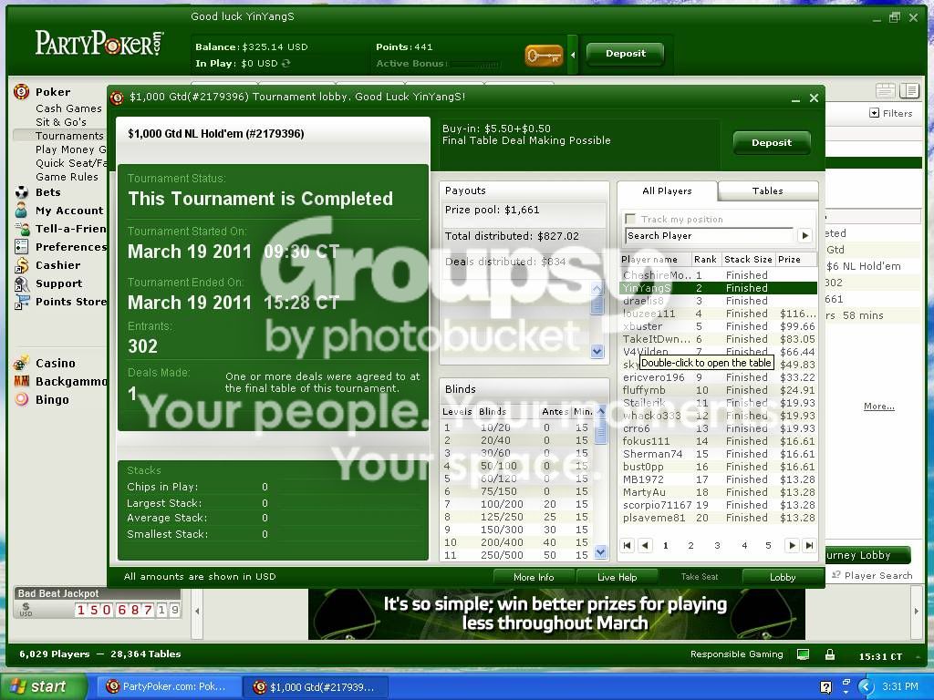Refresh the In Play balance icon
This screenshot has height=700, width=934.
click(285, 63)
